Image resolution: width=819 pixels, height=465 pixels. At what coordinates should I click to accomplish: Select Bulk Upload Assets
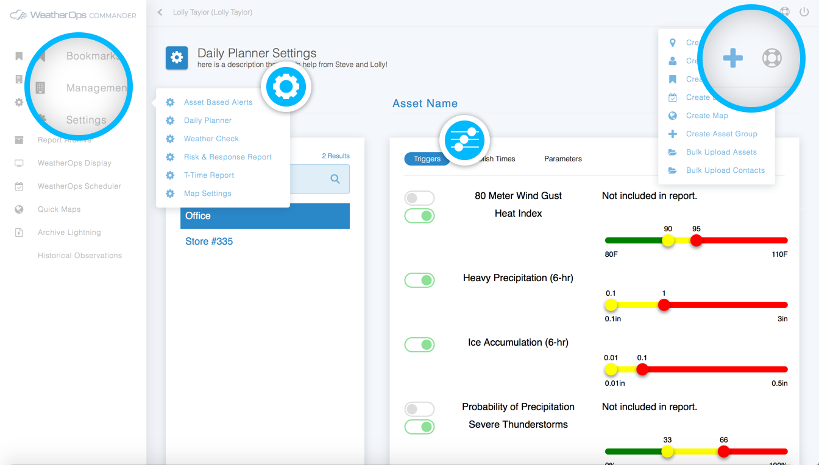pos(721,152)
